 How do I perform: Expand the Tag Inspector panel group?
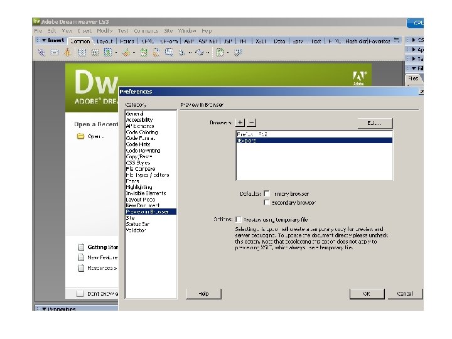coord(414,59)
